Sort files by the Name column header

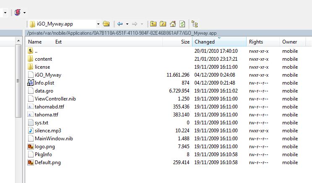(x=35, y=41)
